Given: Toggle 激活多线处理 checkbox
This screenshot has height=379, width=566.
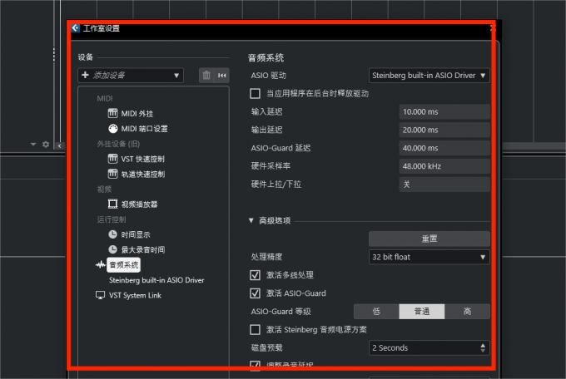Looking at the screenshot, I should (x=256, y=275).
